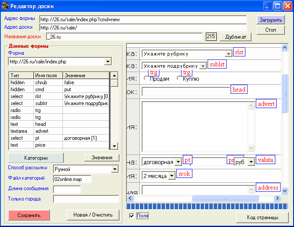Click Новая / Очистить button
The height and width of the screenshot is (227, 294).
coord(93,215)
